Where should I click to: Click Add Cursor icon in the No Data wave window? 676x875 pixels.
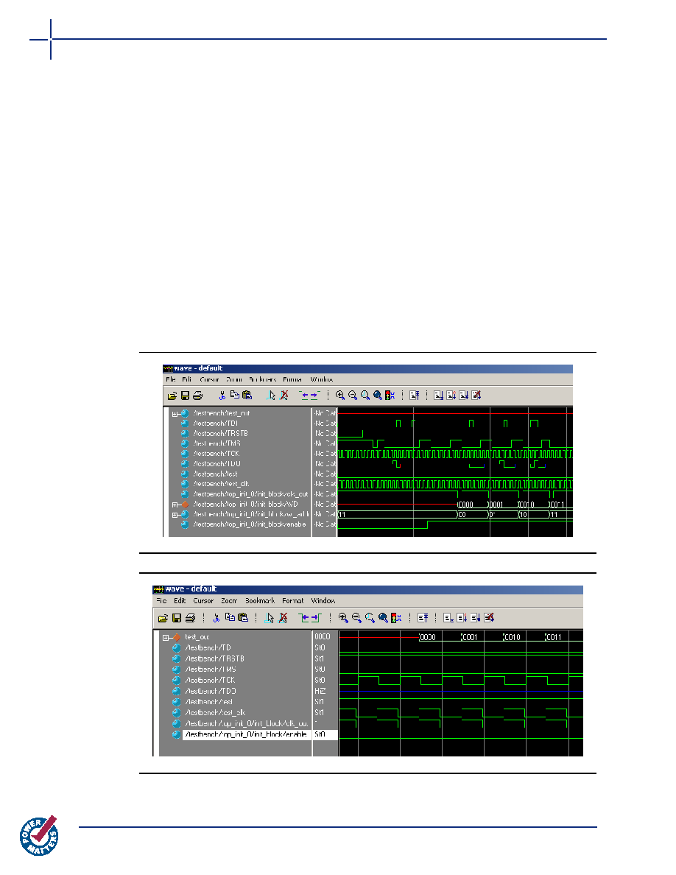pyautogui.click(x=271, y=395)
